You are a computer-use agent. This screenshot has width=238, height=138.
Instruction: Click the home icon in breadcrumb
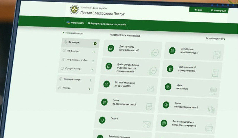63,33
